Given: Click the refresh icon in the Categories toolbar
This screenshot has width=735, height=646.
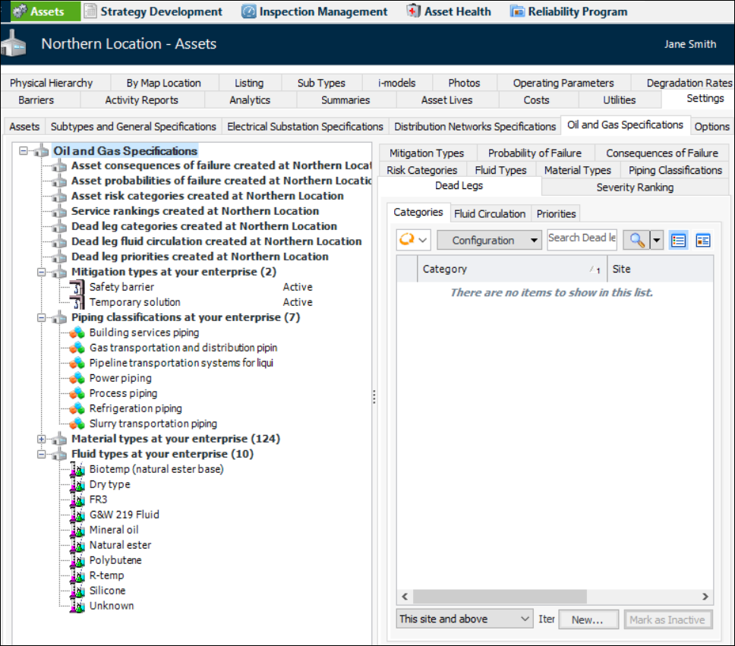Looking at the screenshot, I should tap(406, 240).
